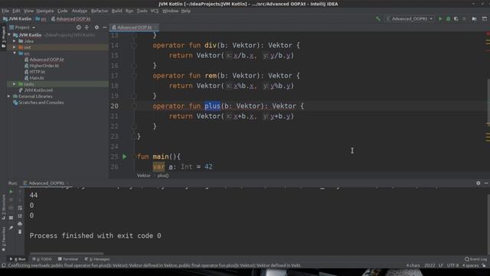Hide the Run panel with the minus icon
The height and width of the screenshot is (276, 490).
pyautogui.click(x=486, y=183)
